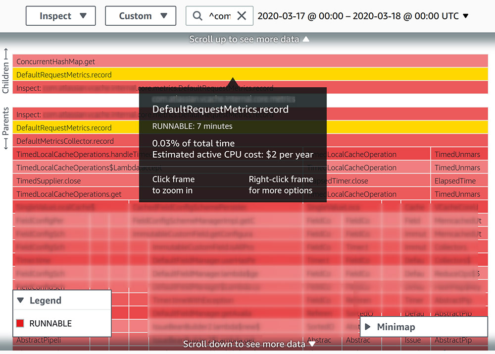The height and width of the screenshot is (354, 495).
Task: Click the Inspect frame in the Parents section
Action: (250, 114)
